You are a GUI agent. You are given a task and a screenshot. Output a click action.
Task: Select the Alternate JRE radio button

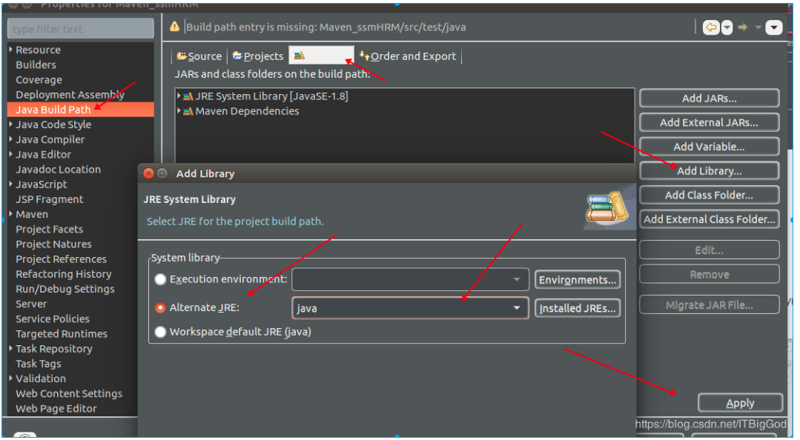pyautogui.click(x=160, y=307)
